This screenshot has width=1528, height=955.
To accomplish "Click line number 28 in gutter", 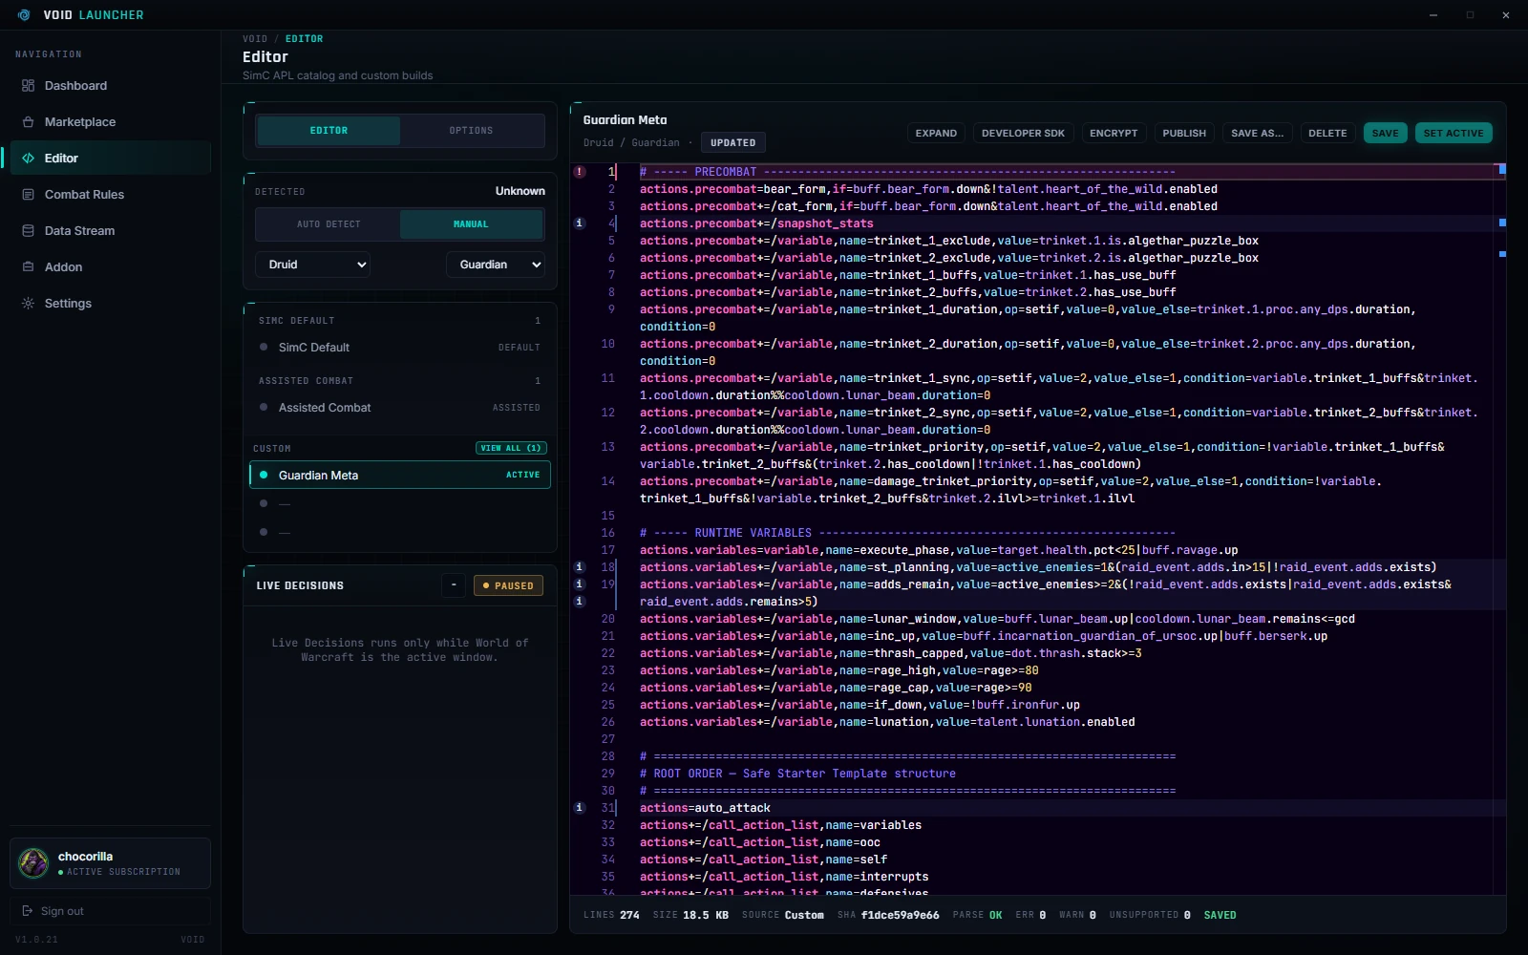I will pos(608,756).
